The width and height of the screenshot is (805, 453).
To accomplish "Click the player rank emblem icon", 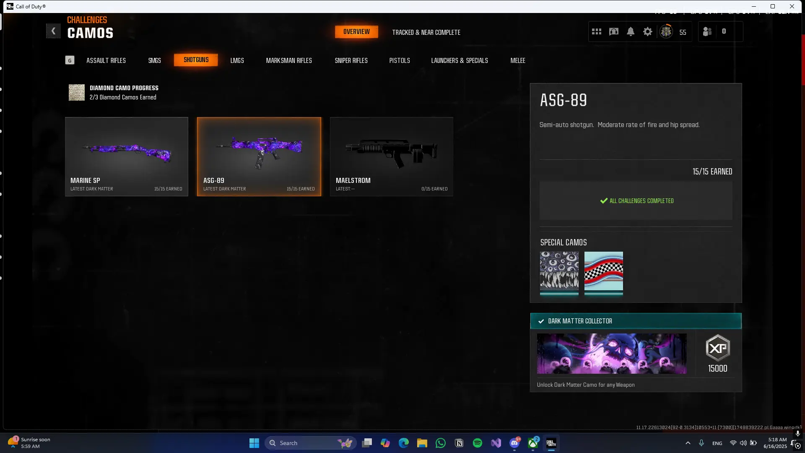I will pos(666,32).
